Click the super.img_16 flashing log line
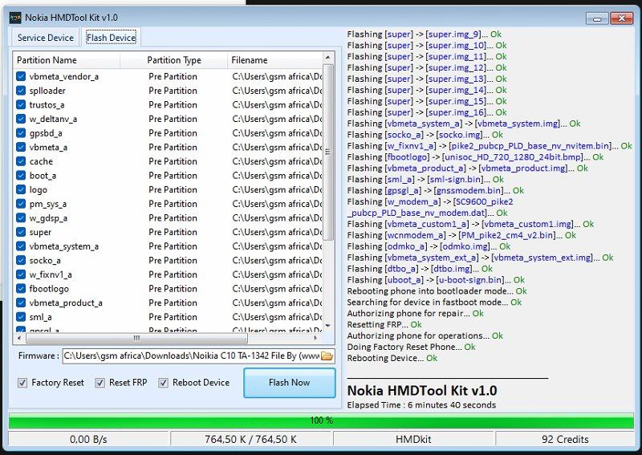642x455 pixels. pos(427,112)
